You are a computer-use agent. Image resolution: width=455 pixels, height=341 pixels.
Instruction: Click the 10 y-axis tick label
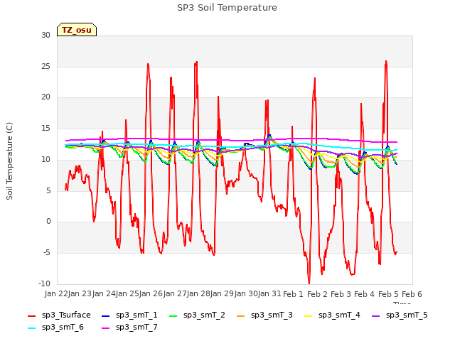pos(45,159)
